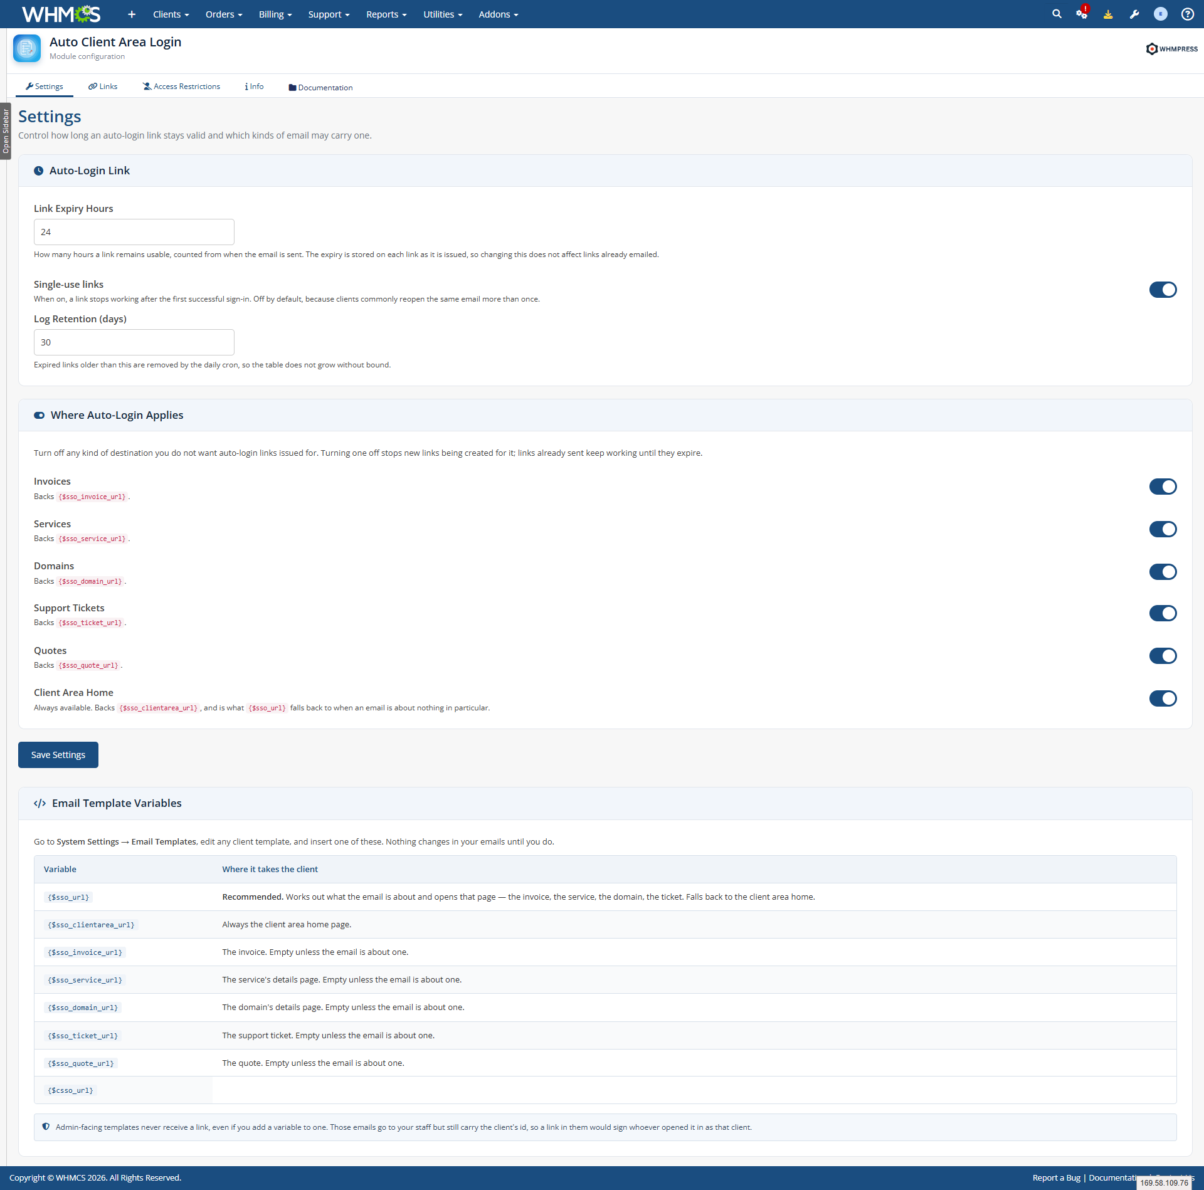The width and height of the screenshot is (1204, 1190).
Task: Click the clock icon beside Auto-Login Link
Action: pyautogui.click(x=39, y=171)
